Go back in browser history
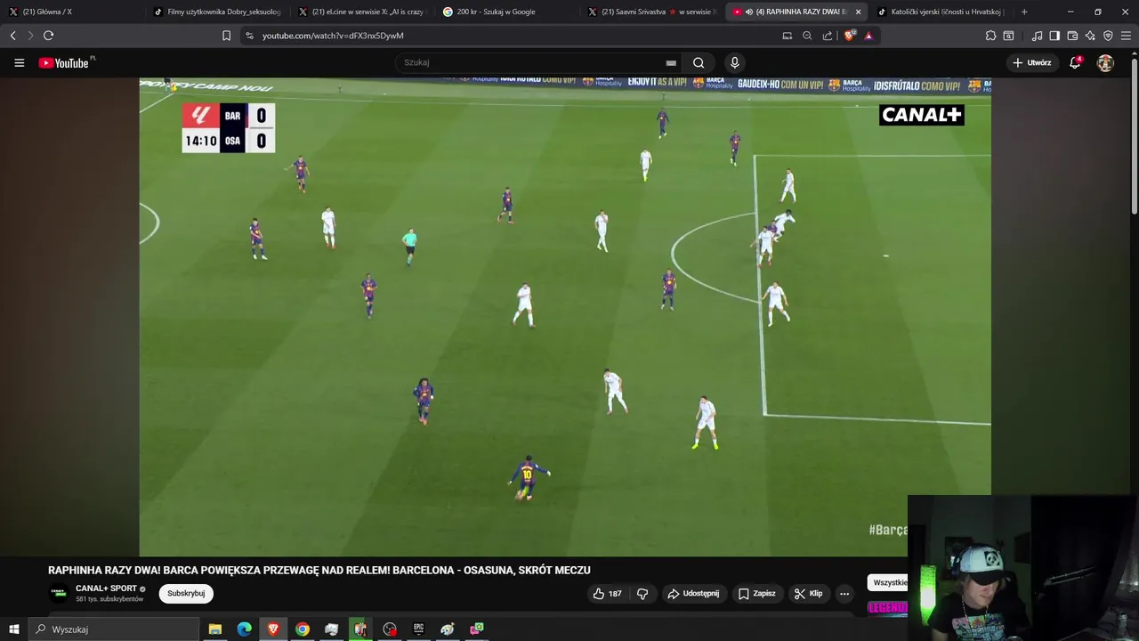Image resolution: width=1139 pixels, height=641 pixels. [12, 36]
